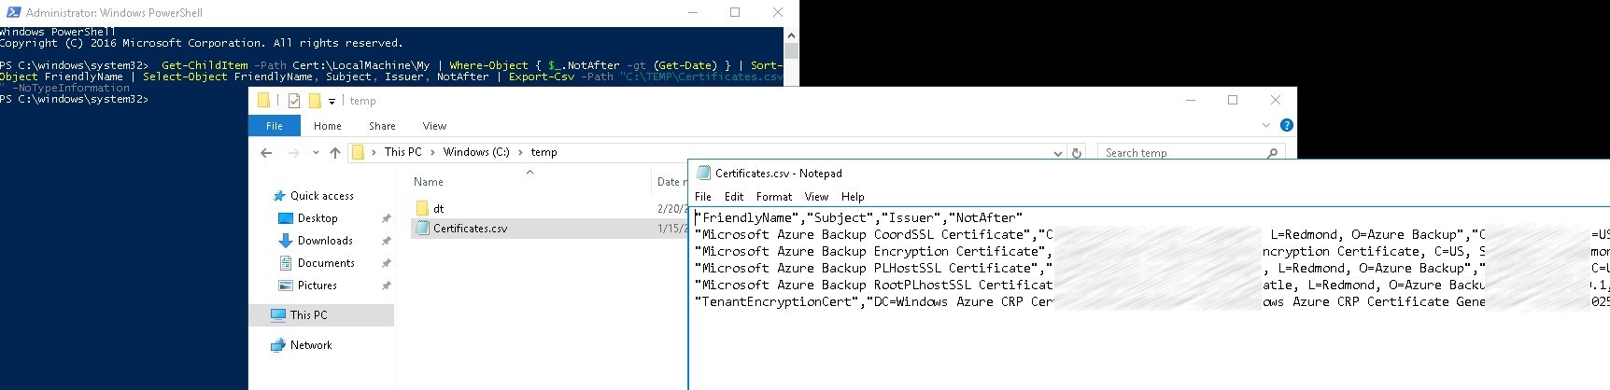Switch to the Share ribbon tab
This screenshot has width=1610, height=390.
pyautogui.click(x=382, y=126)
